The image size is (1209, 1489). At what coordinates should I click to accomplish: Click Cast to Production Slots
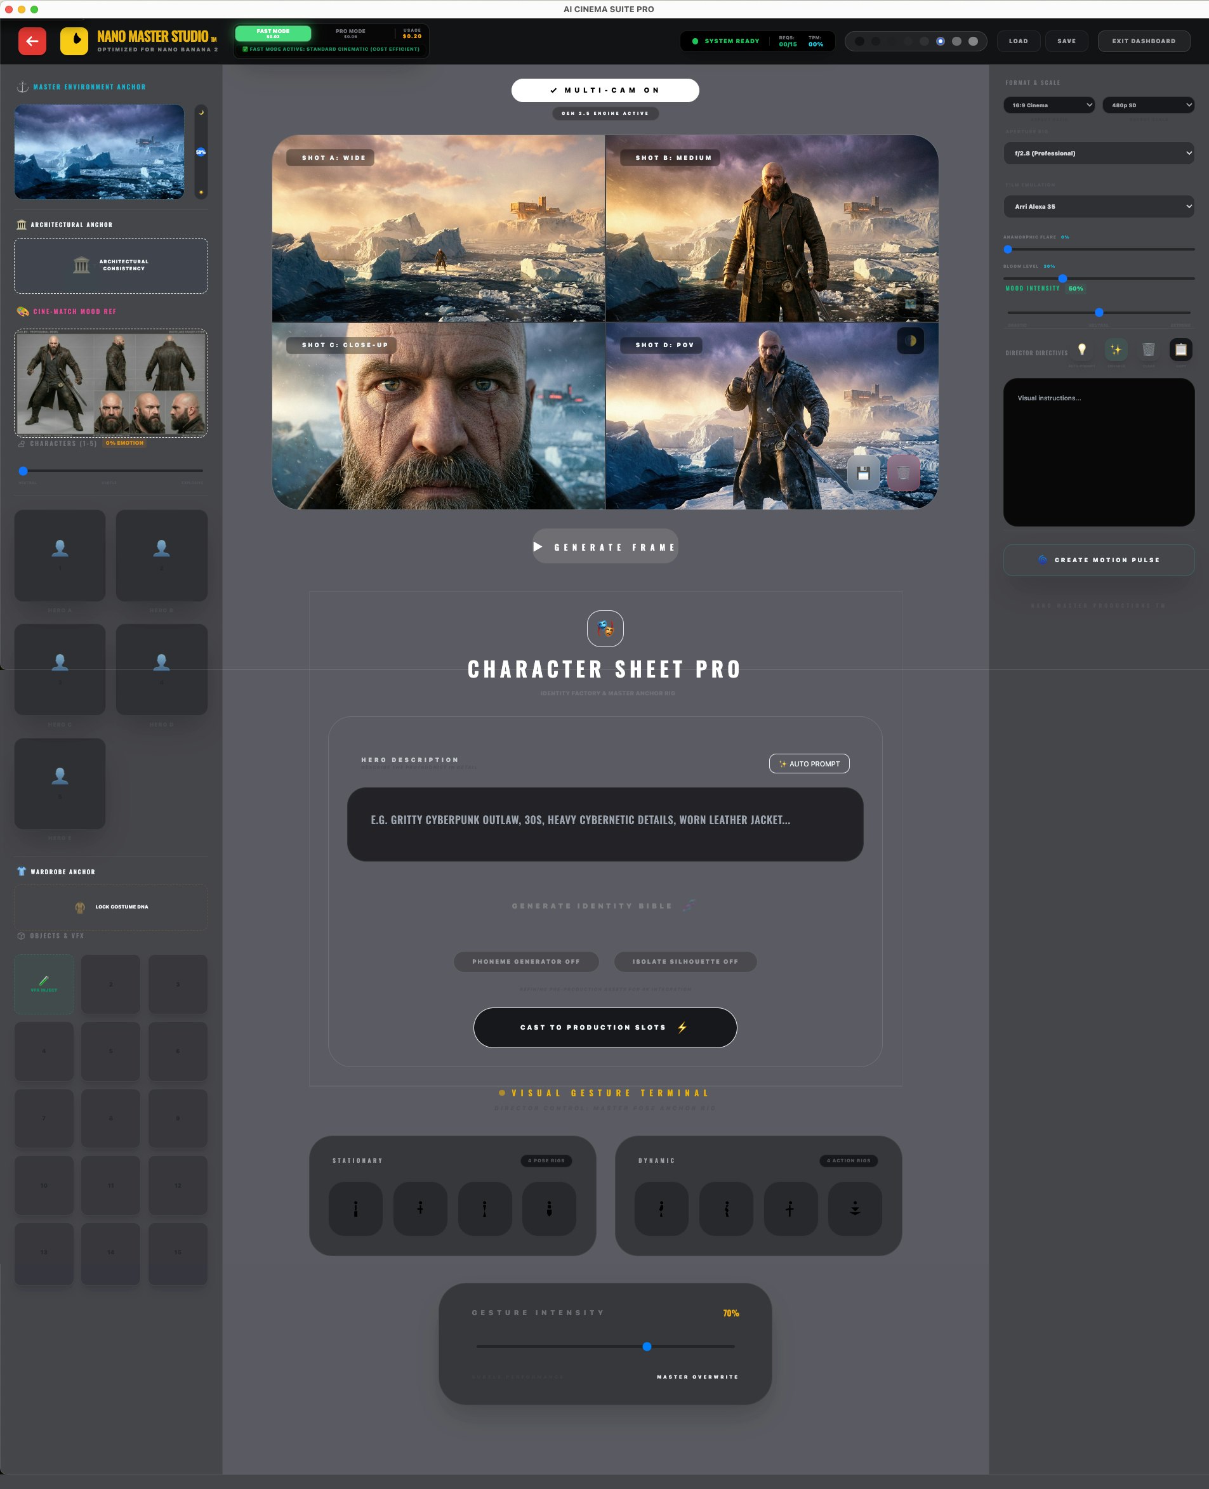[x=605, y=1028]
